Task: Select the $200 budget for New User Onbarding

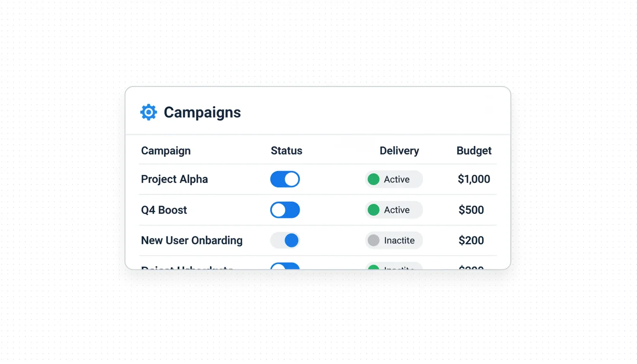Action: [471, 240]
